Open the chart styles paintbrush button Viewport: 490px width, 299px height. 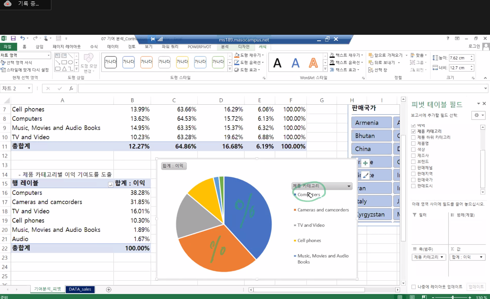pos(365,175)
